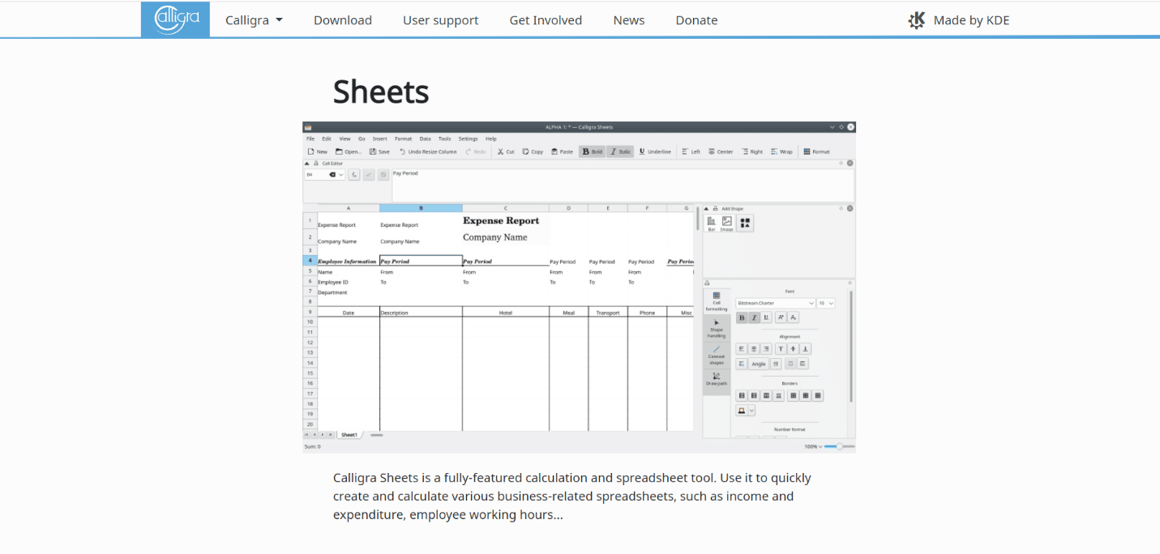1160x554 pixels.
Task: Open the Data menu in Calligra Sheets
Action: coord(425,138)
